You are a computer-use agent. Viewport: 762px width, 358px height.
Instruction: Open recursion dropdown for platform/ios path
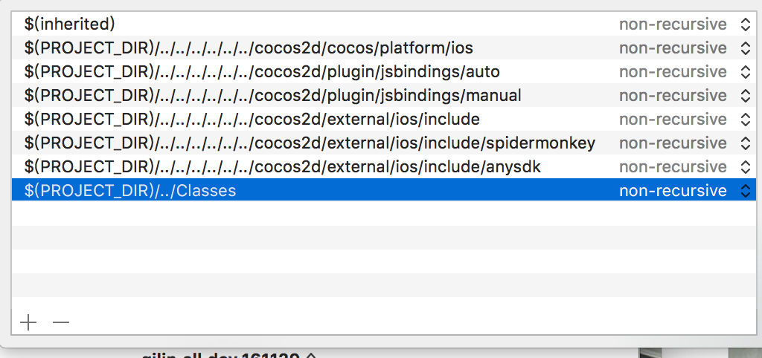click(745, 48)
